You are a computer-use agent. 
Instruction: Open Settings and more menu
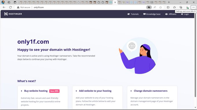pyautogui.click(x=193, y=7)
